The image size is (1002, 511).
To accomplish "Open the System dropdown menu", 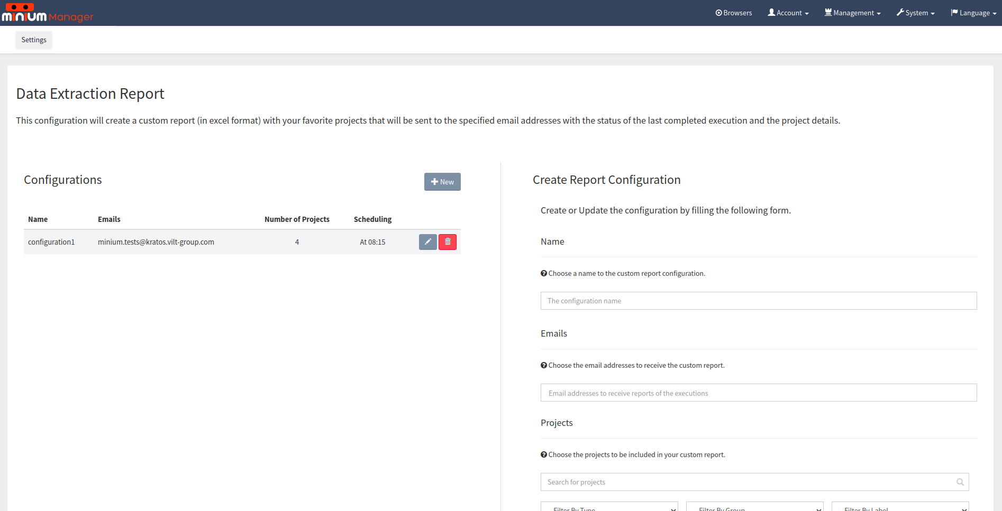I will 915,13.
